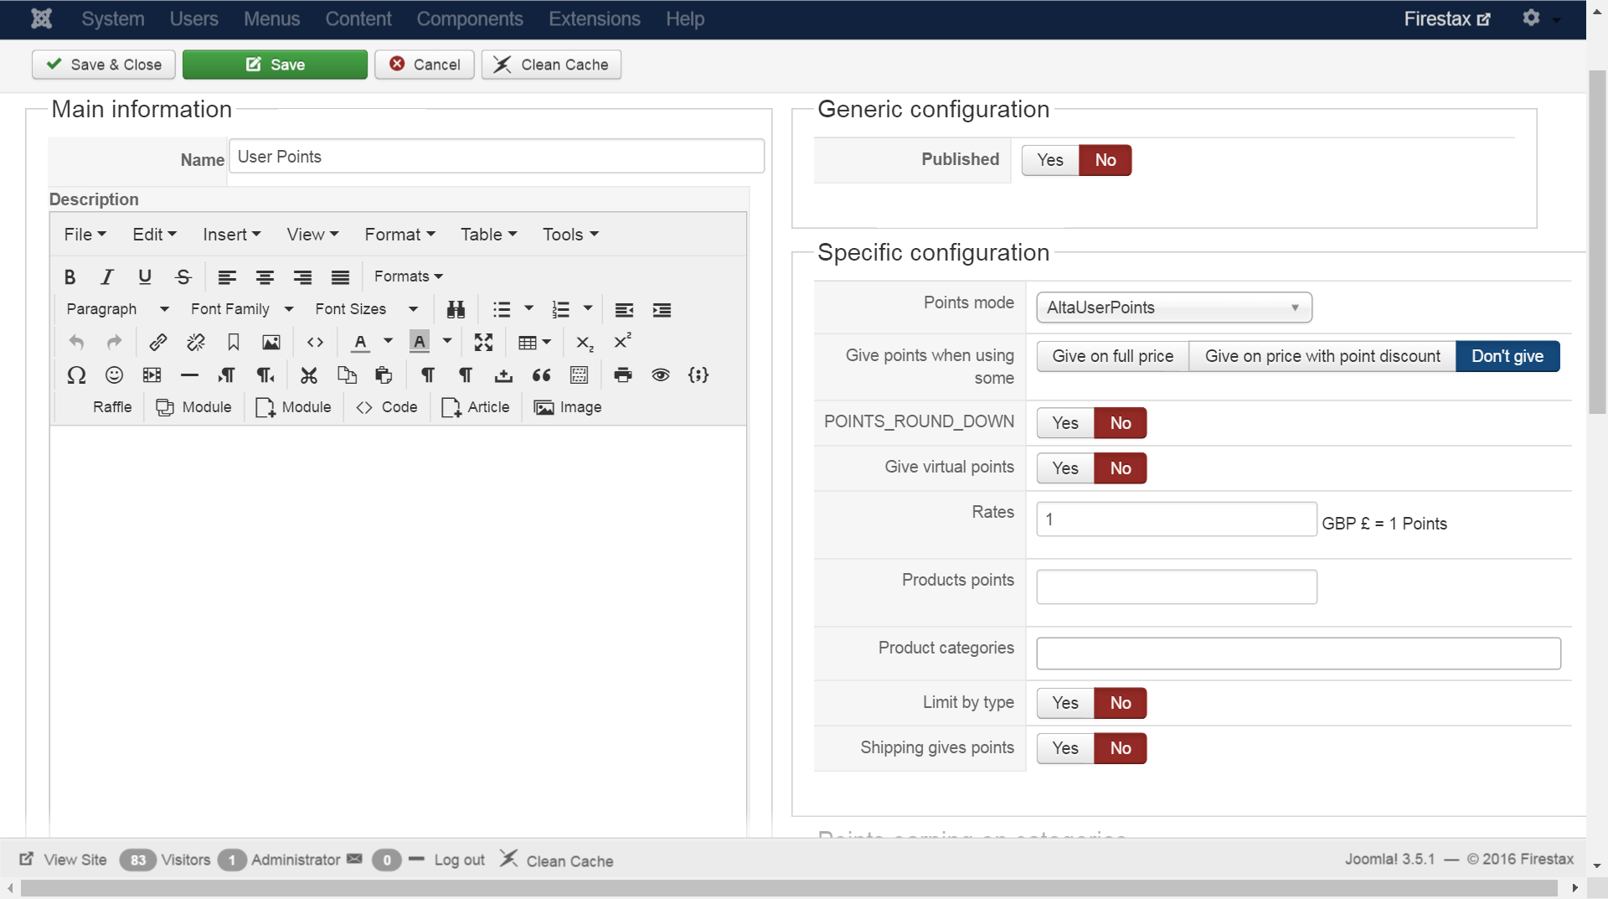Open the editor's Insert menu
The image size is (1608, 899).
tap(231, 235)
